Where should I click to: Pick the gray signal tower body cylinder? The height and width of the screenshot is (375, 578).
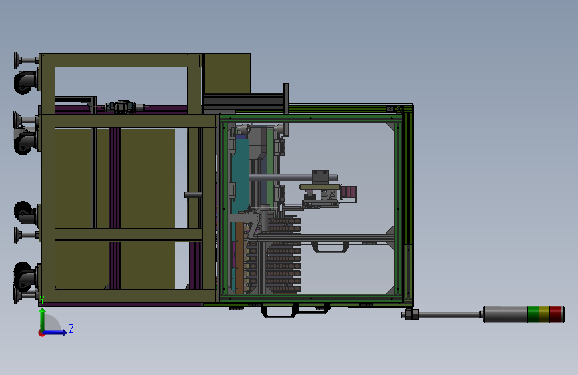pos(505,314)
